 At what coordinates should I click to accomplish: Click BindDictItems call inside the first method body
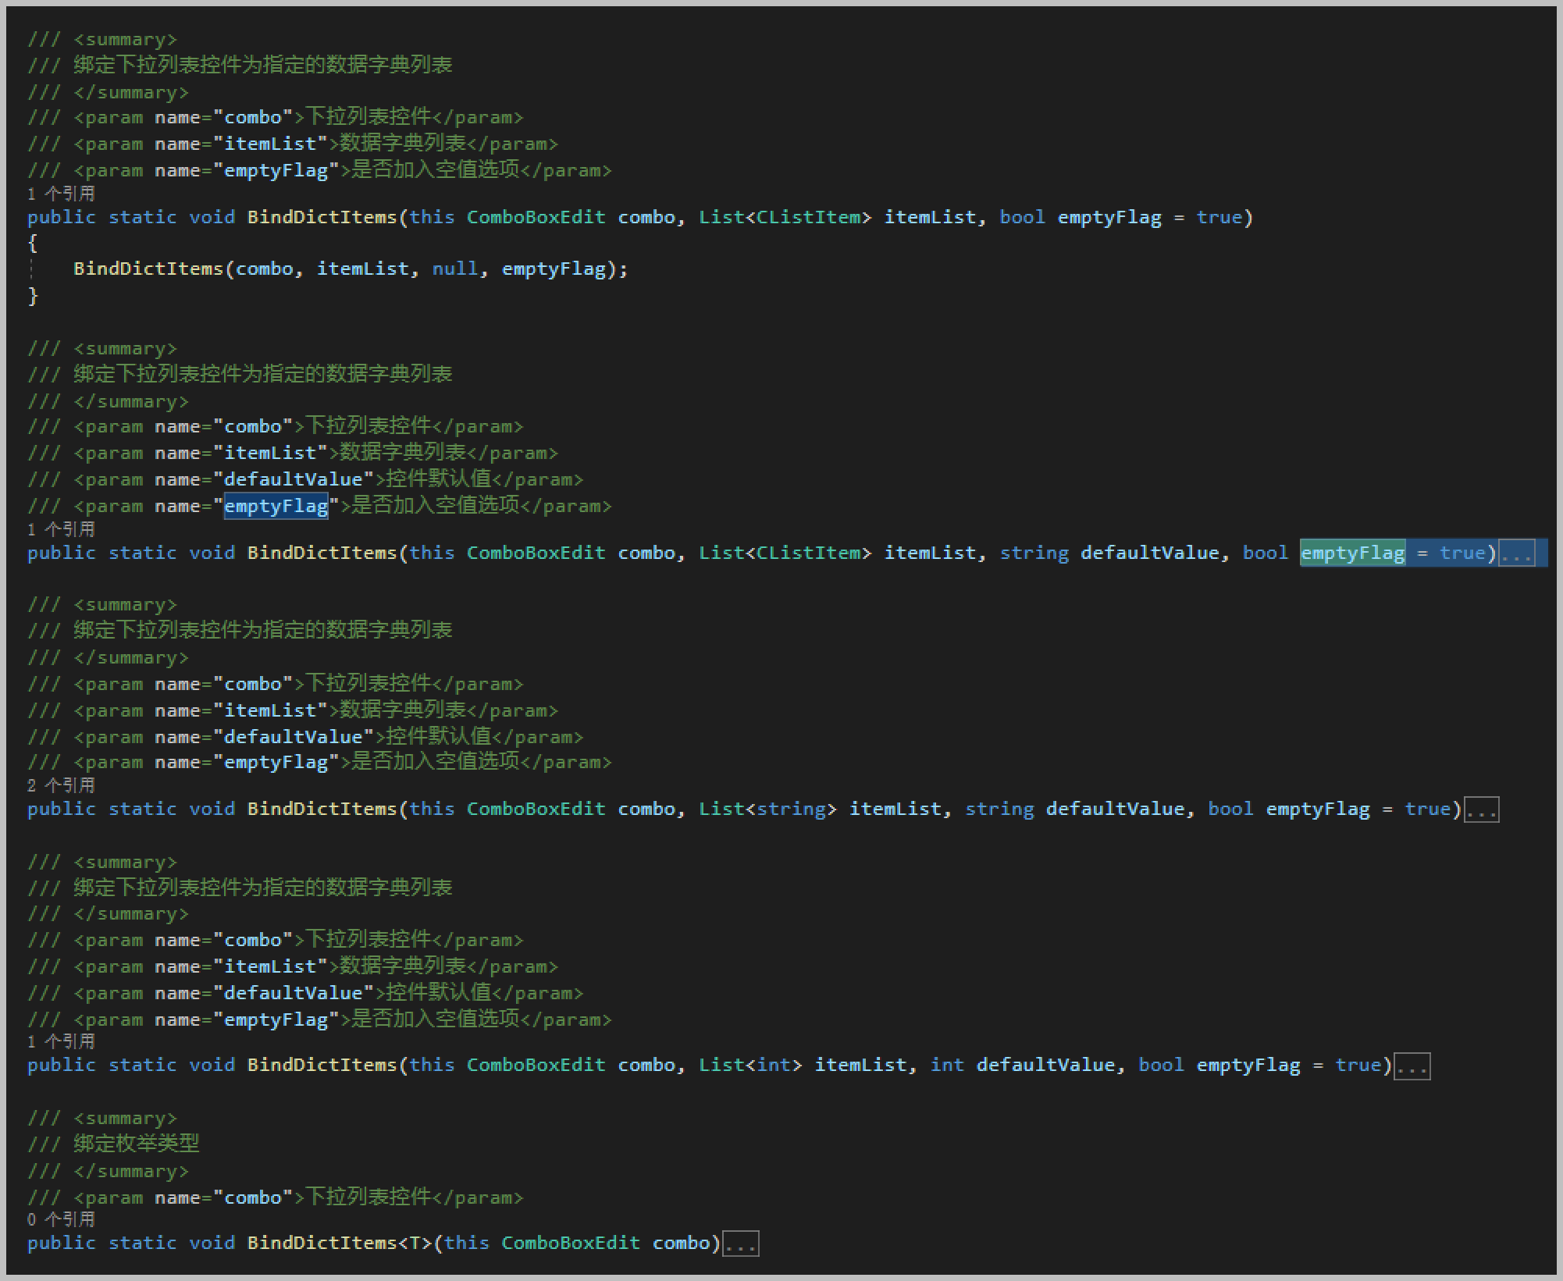coord(148,269)
